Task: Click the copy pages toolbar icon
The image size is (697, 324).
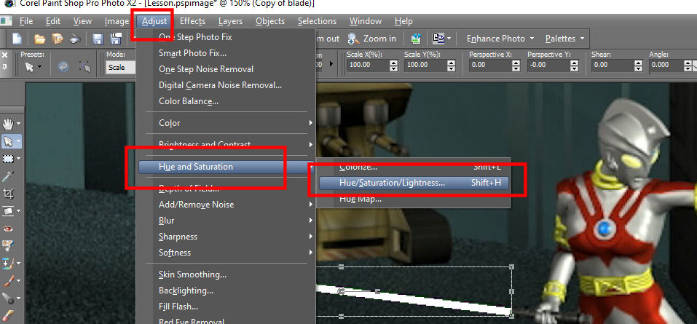Action: (438, 39)
